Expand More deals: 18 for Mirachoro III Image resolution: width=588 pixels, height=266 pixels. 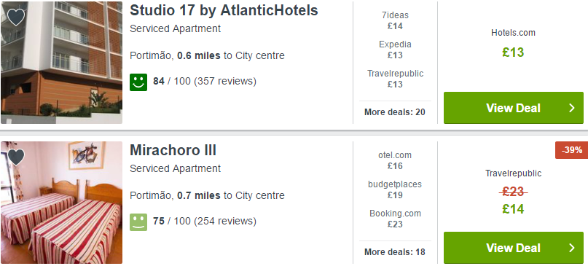click(395, 251)
